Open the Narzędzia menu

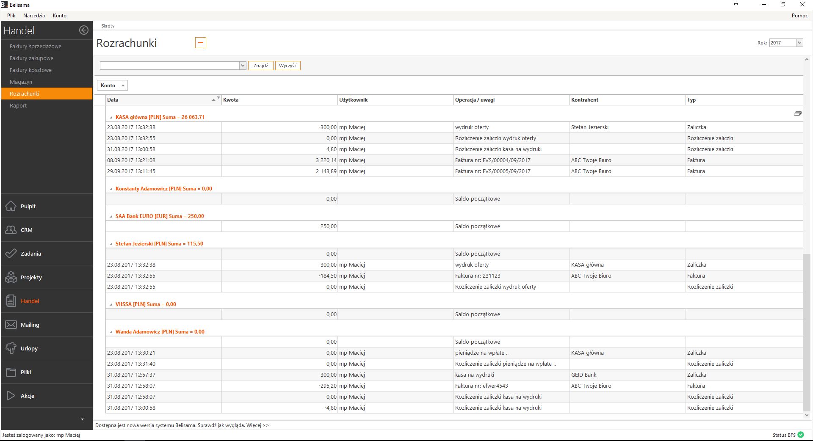coord(34,16)
